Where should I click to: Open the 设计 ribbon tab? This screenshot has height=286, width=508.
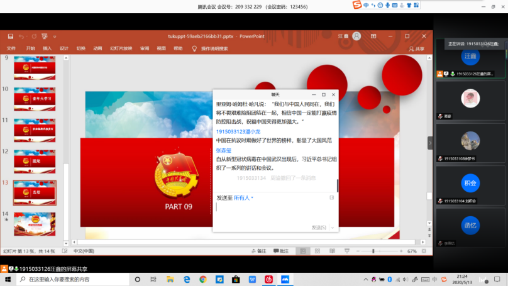[x=64, y=48]
